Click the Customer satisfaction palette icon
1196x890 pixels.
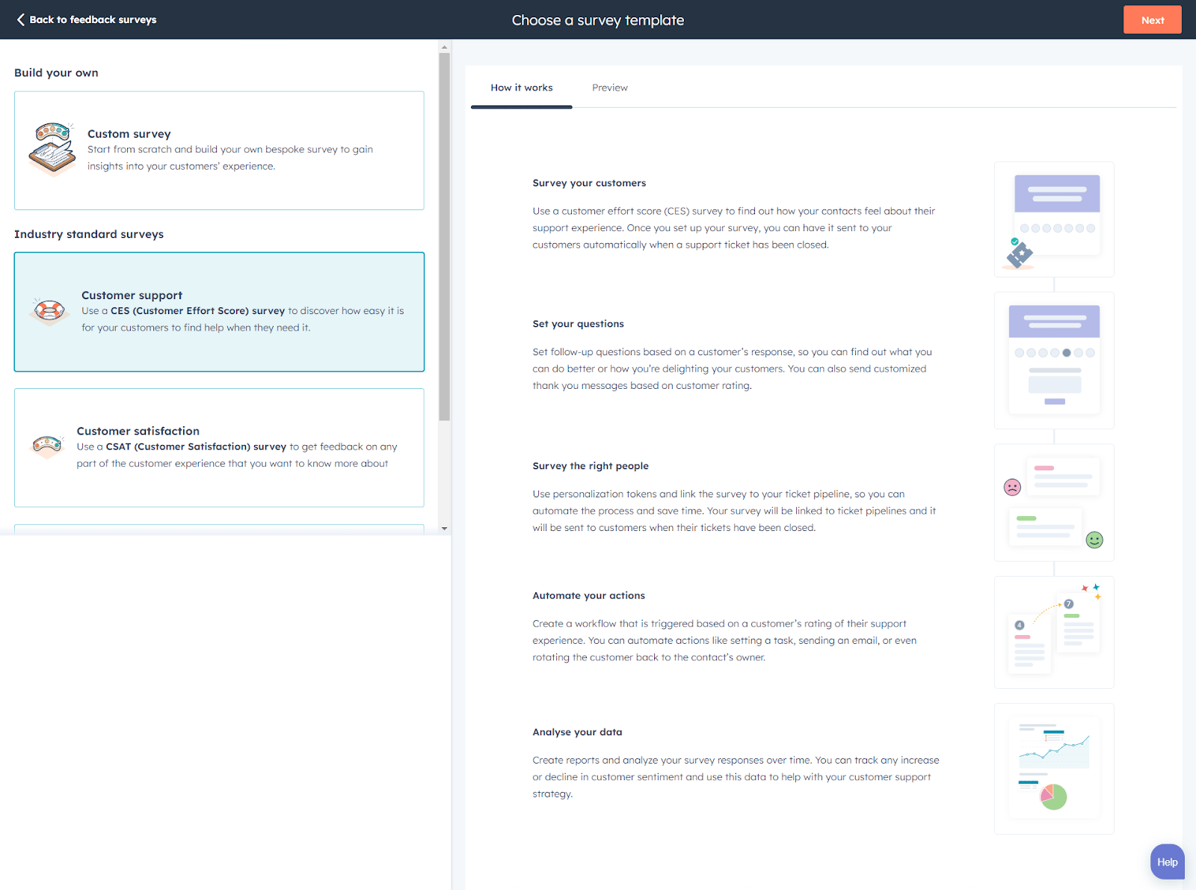click(47, 445)
